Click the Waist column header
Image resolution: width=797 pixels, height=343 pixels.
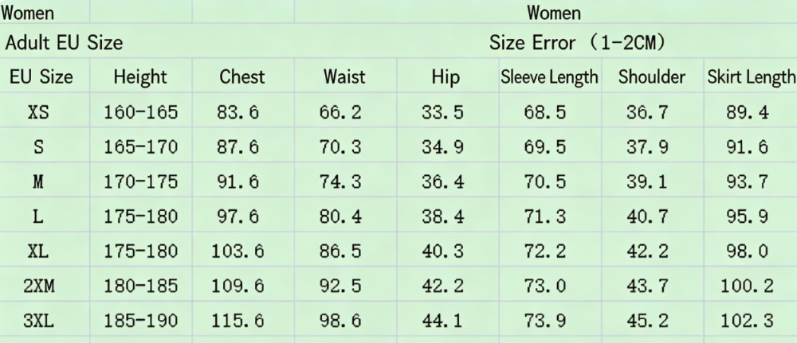344,77
